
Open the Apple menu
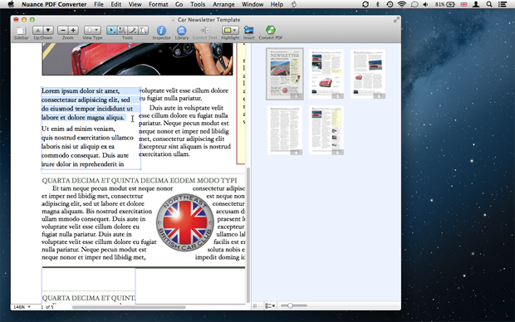point(11,4)
